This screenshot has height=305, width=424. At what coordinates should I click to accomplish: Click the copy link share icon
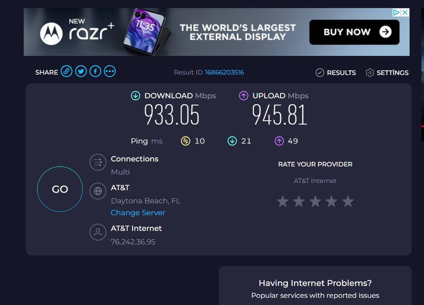[x=67, y=71]
